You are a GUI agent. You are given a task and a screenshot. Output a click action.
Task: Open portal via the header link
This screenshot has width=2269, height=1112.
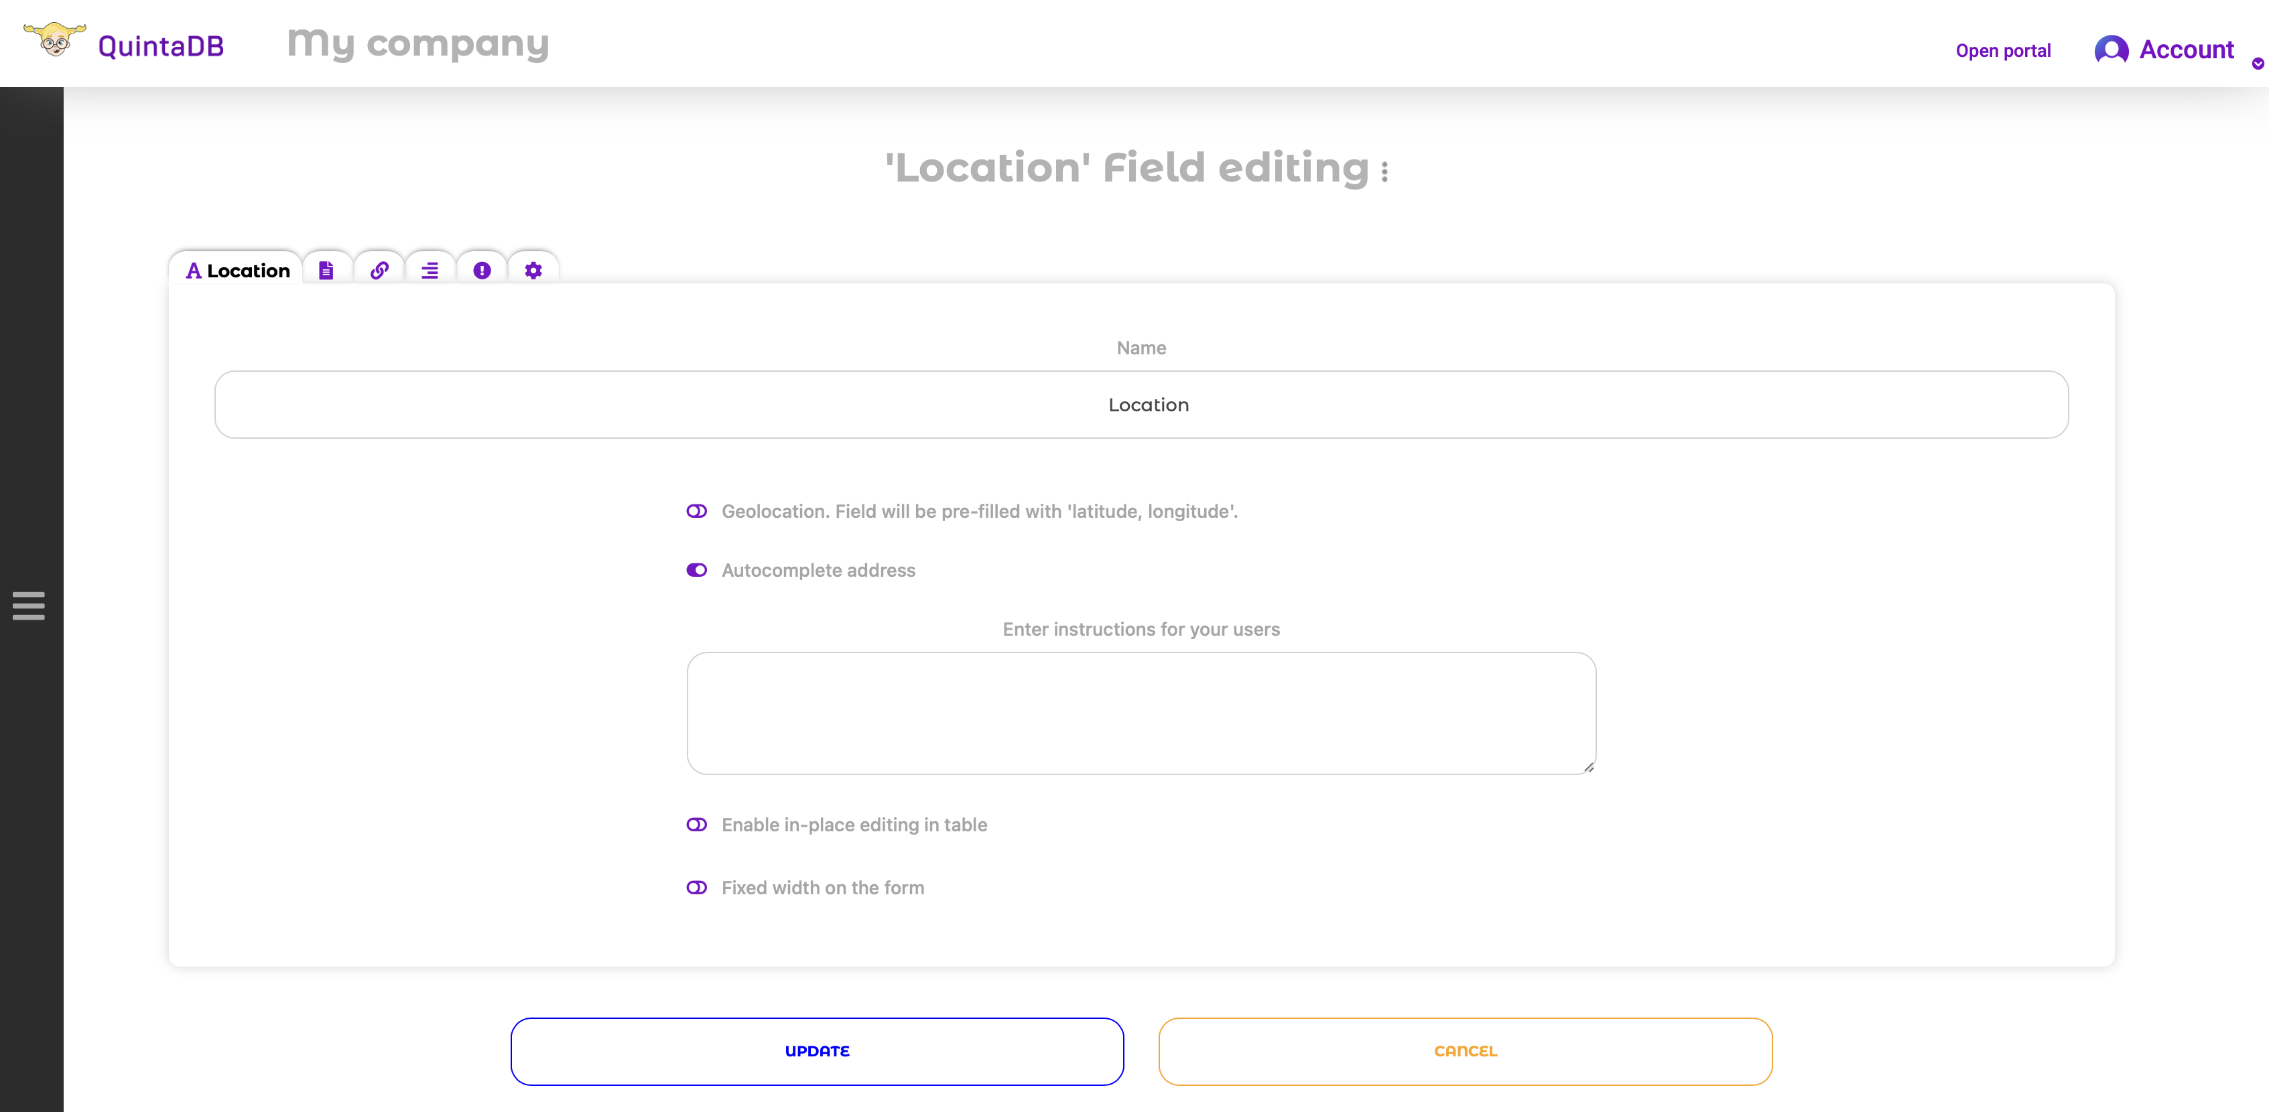(2002, 50)
